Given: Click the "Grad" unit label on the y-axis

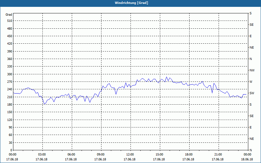Looking at the screenshot, I should point(9,15).
